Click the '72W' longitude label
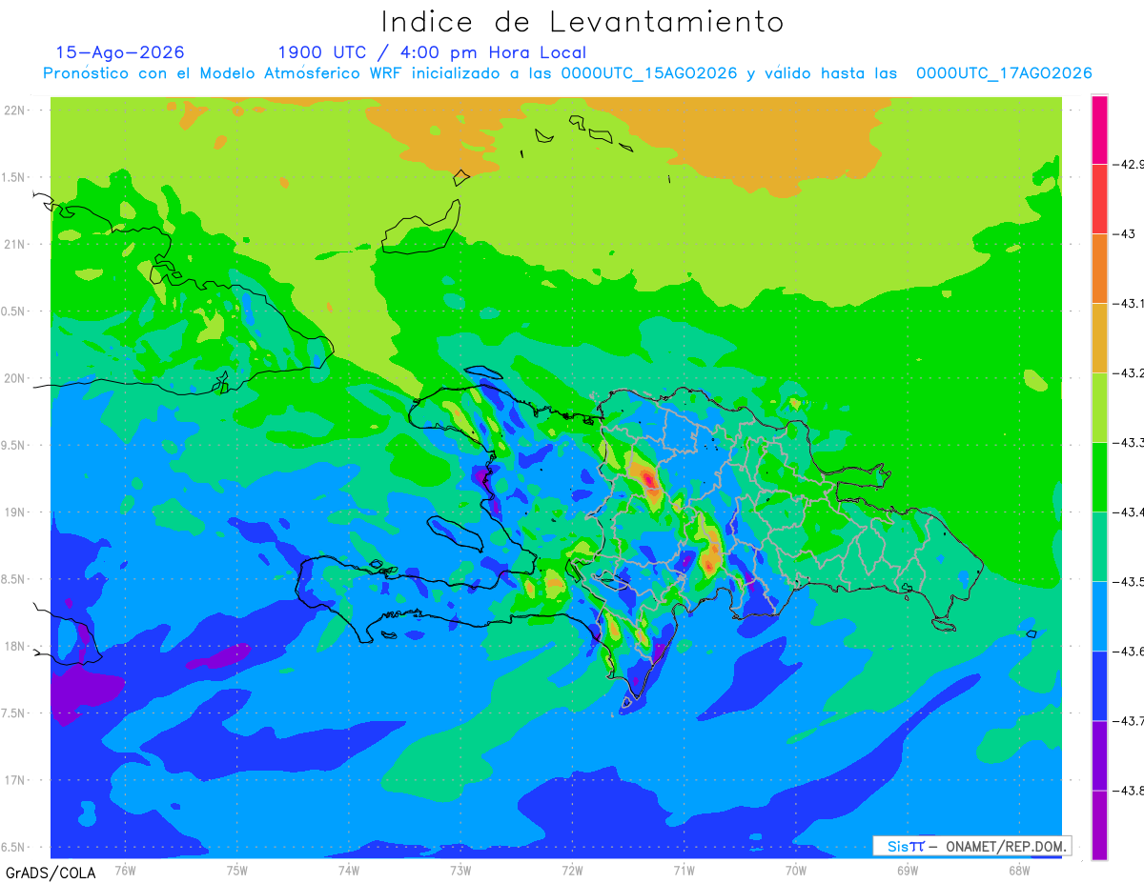 coord(572,869)
